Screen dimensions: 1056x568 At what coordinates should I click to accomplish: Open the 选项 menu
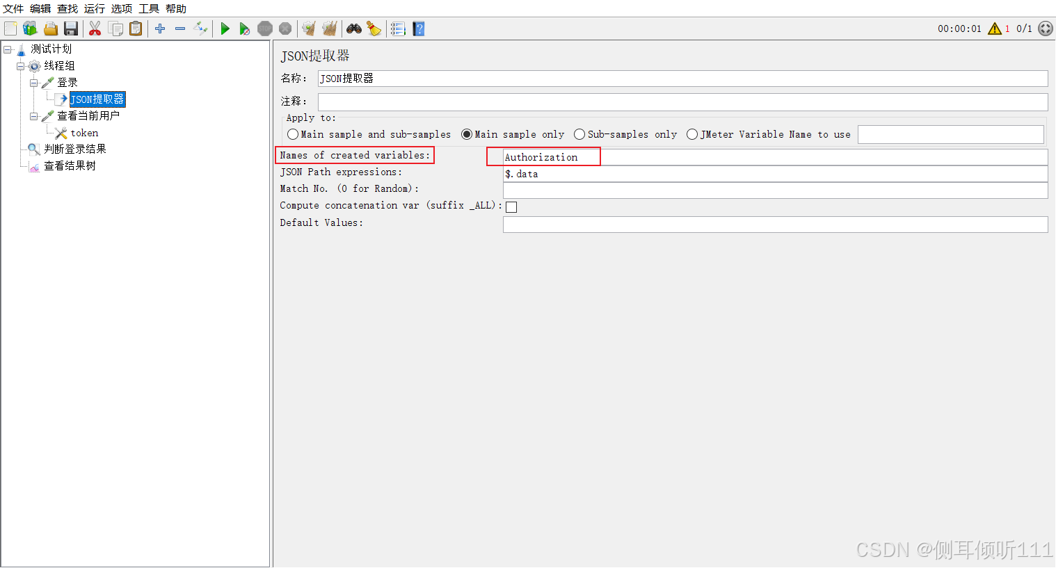click(x=122, y=9)
